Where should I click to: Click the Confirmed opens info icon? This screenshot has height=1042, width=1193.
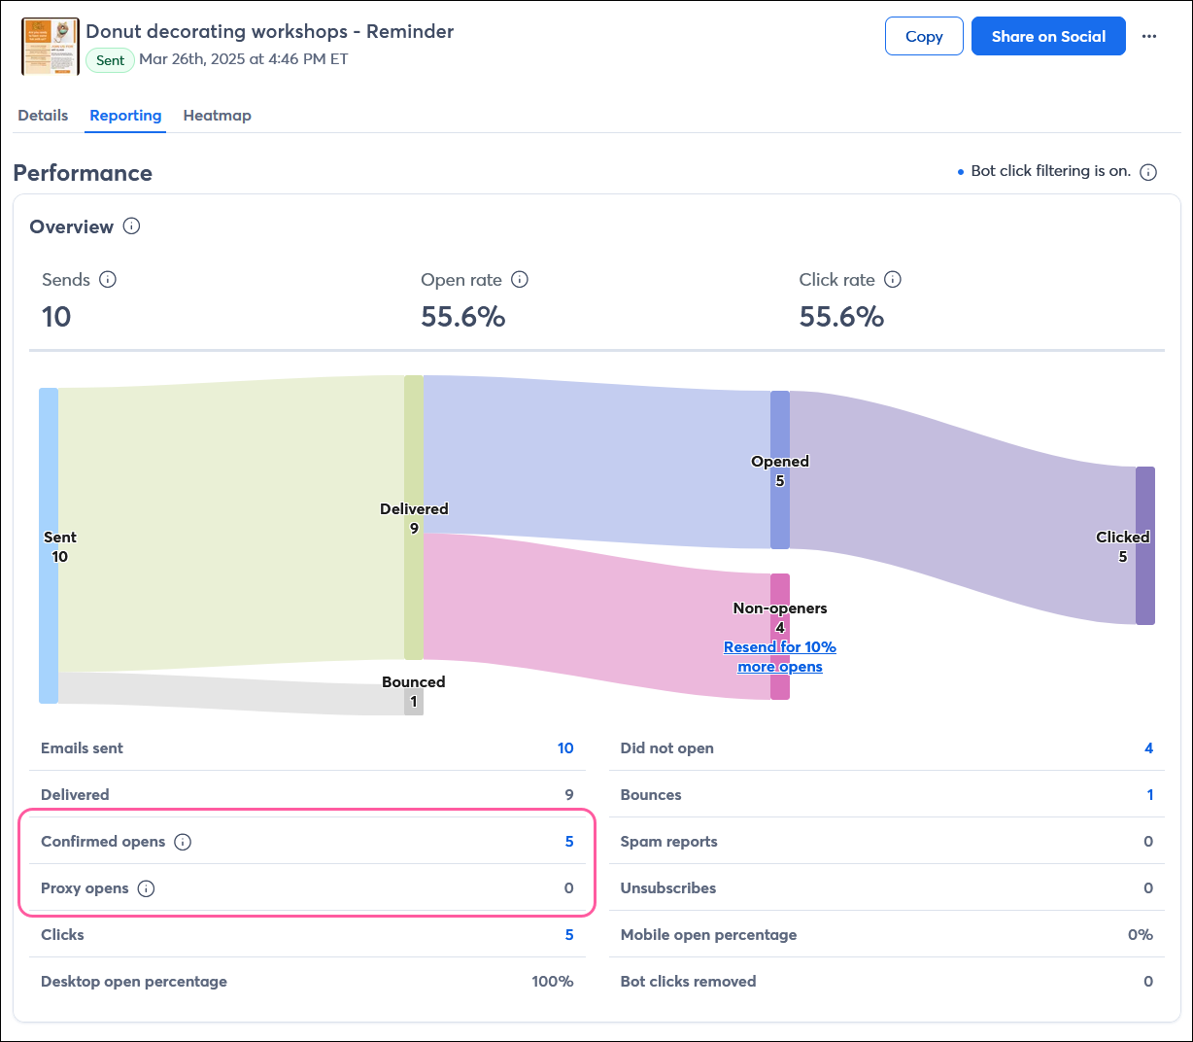tap(183, 842)
